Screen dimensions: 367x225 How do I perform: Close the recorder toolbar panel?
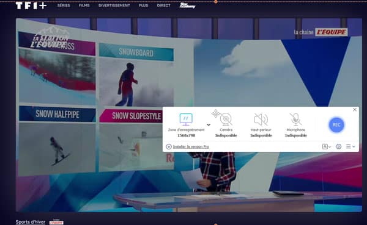point(355,110)
